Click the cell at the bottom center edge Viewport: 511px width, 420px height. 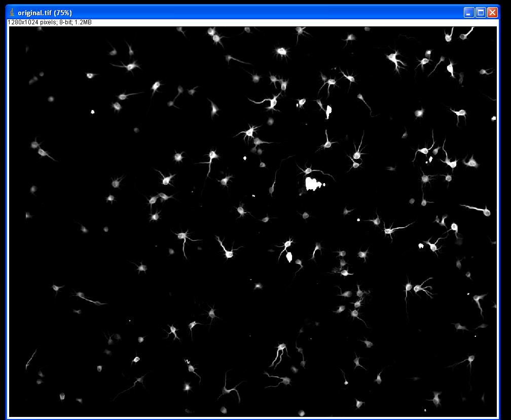pyautogui.click(x=302, y=413)
